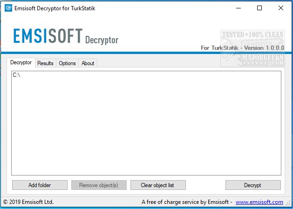The height and width of the screenshot is (209, 293).
Task: Maximize the Emsisoft Decryptor window
Action: click(x=259, y=8)
